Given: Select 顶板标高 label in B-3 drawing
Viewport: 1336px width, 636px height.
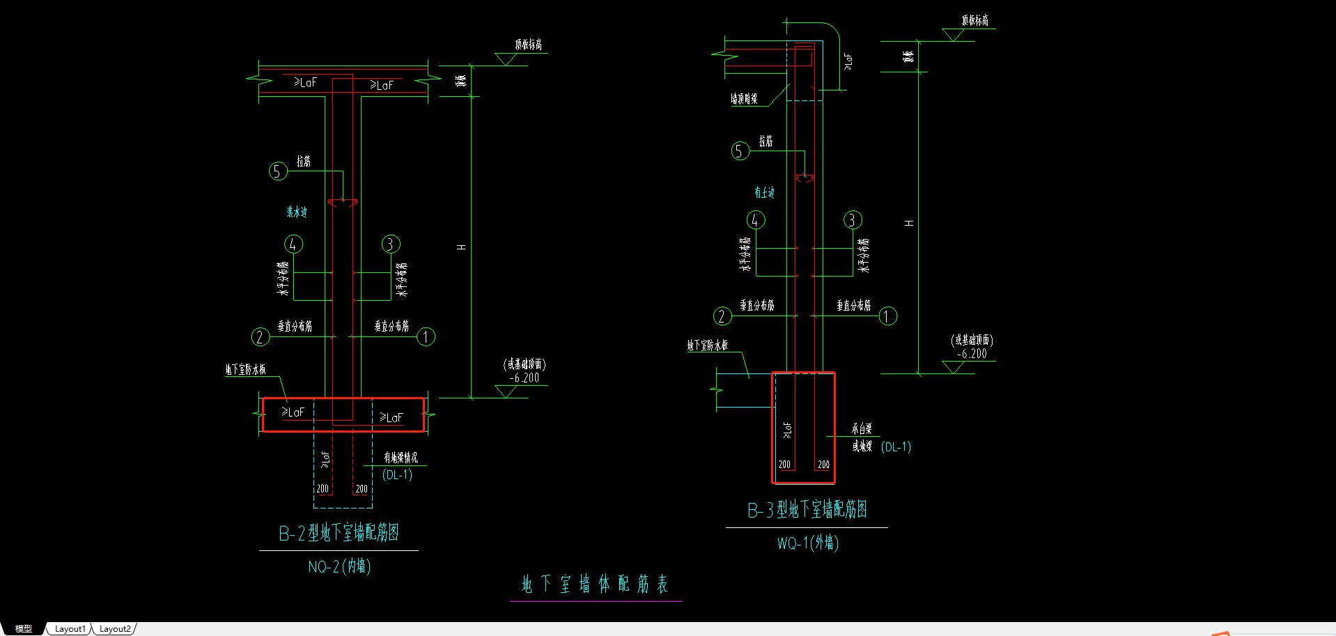Looking at the screenshot, I should [975, 21].
